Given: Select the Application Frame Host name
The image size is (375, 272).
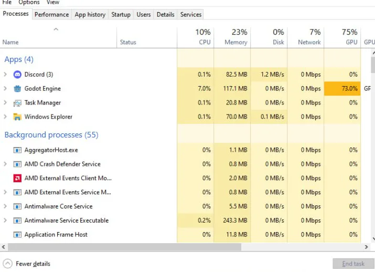Looking at the screenshot, I should 56,235.
